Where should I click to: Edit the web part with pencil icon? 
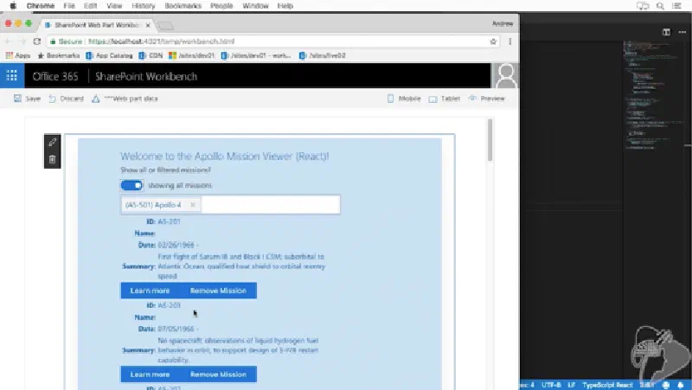(x=52, y=142)
